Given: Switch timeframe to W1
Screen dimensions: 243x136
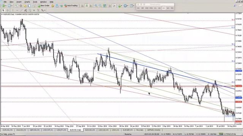Looking at the screenshot, I should point(168,8).
